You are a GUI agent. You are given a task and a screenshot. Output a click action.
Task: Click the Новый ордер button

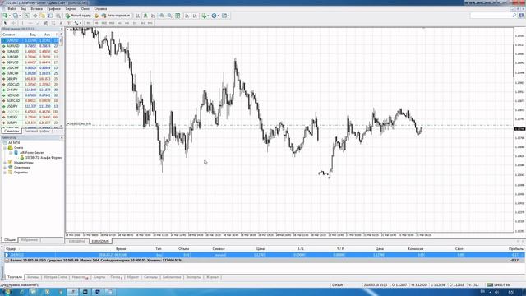pos(78,16)
